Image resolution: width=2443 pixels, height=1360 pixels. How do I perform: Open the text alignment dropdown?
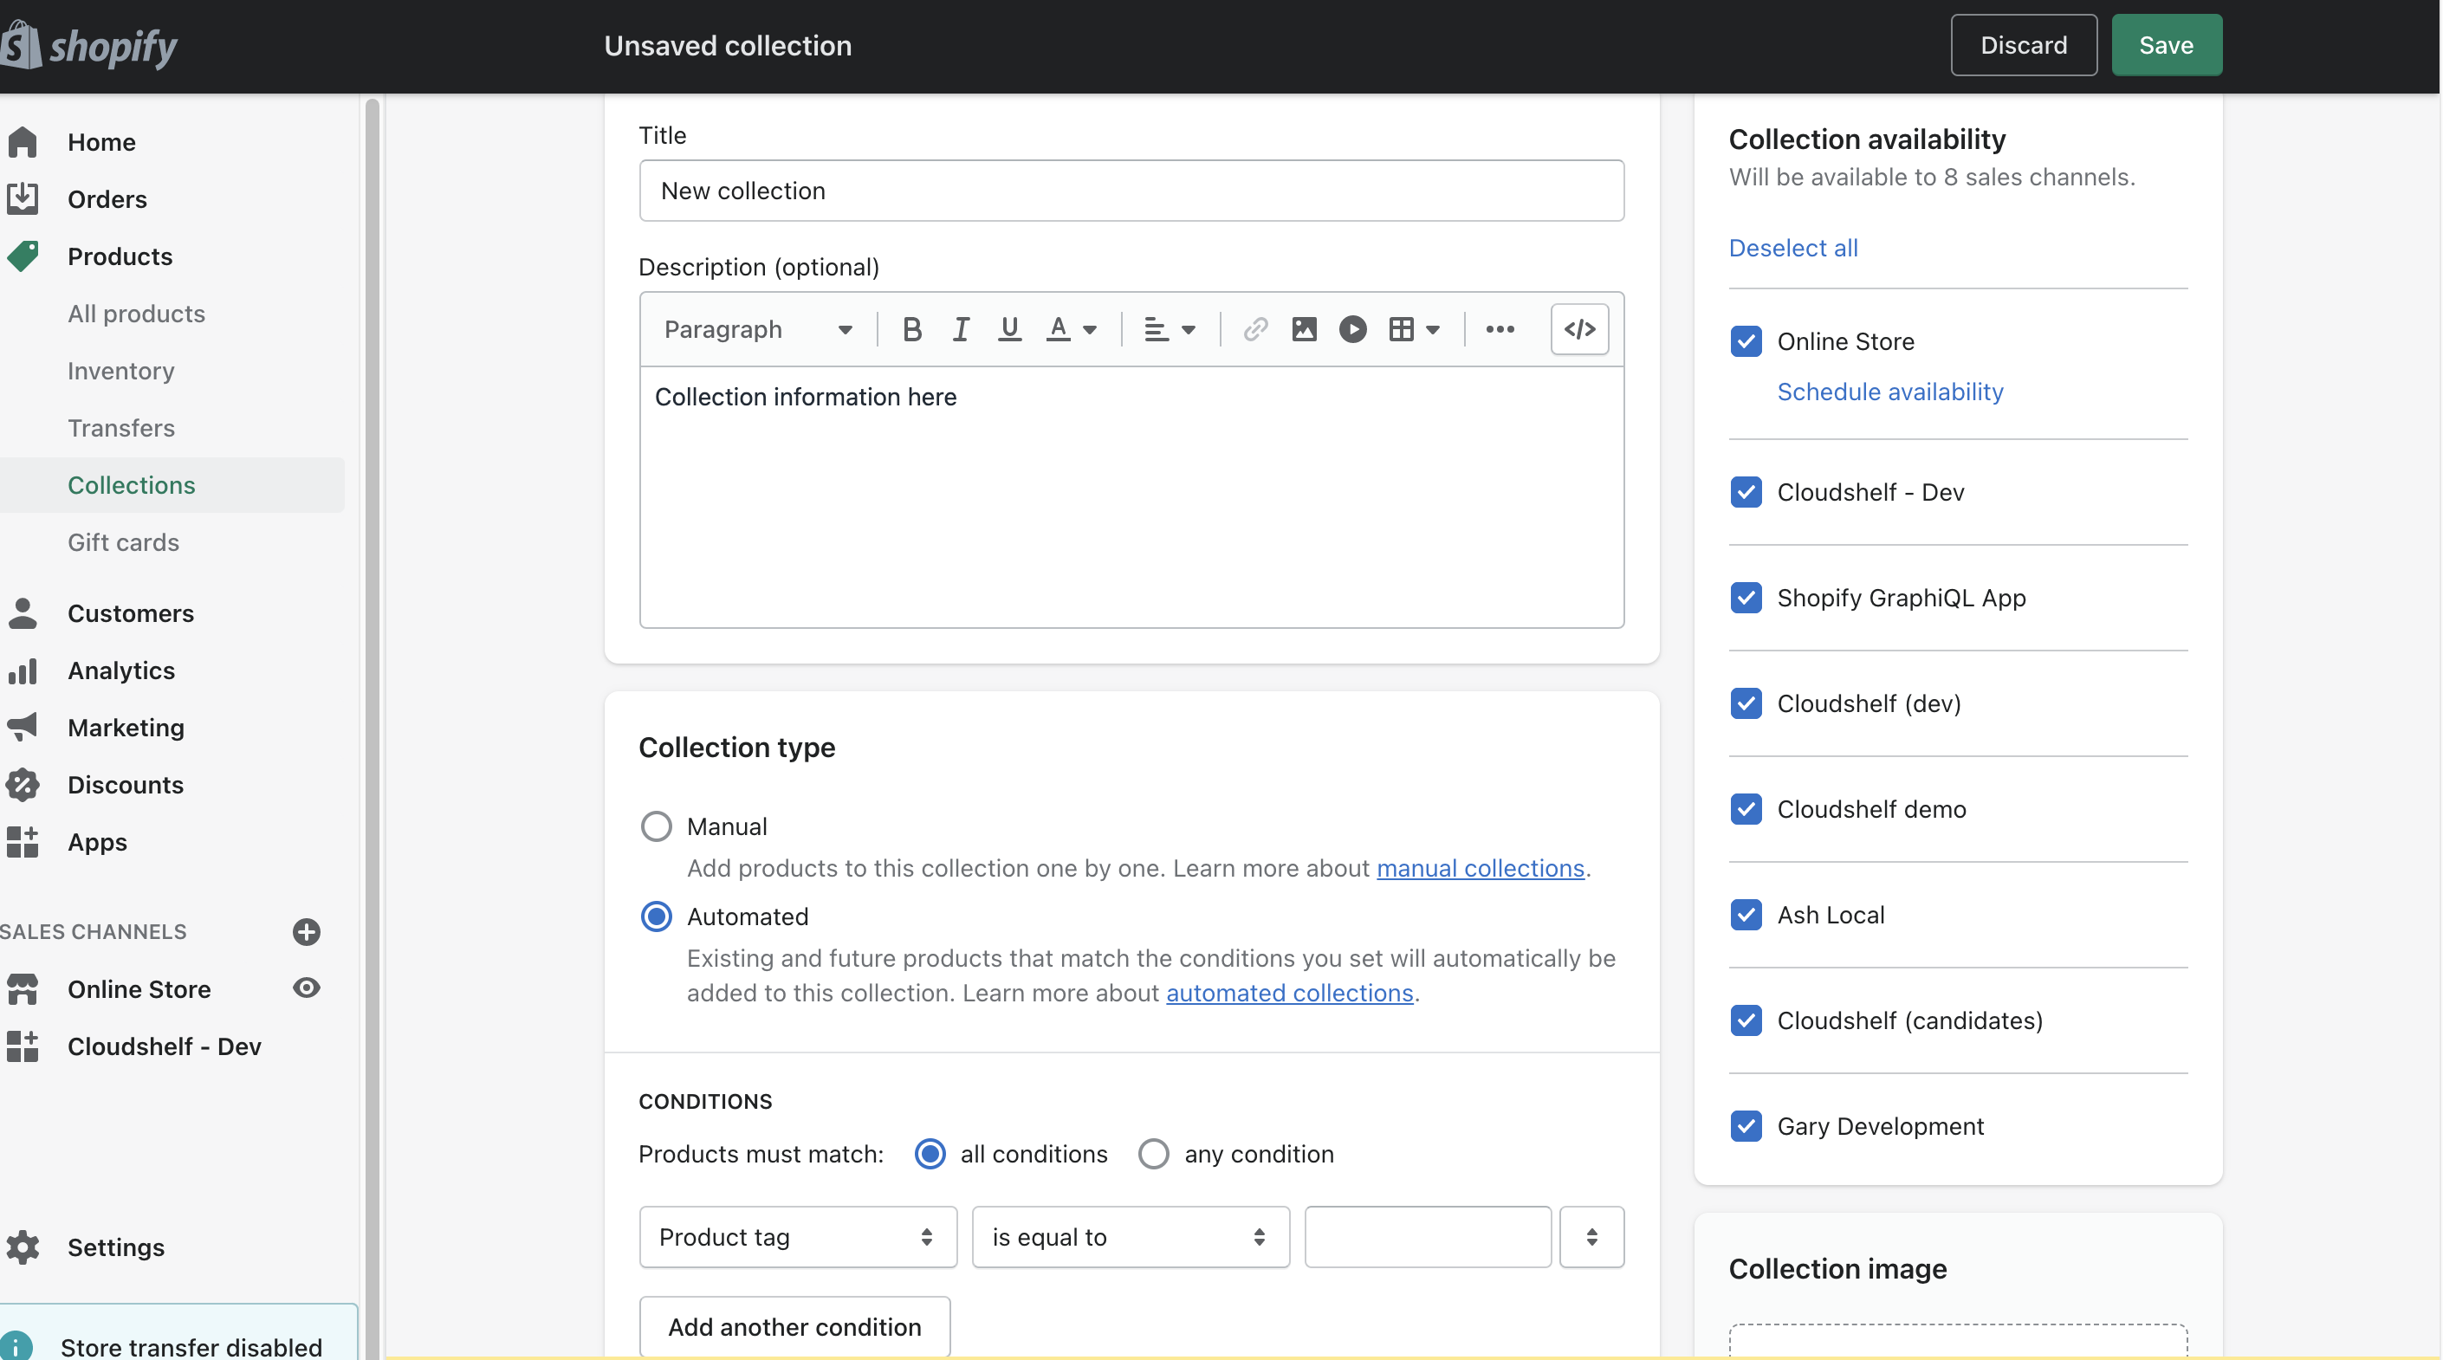pos(1170,329)
